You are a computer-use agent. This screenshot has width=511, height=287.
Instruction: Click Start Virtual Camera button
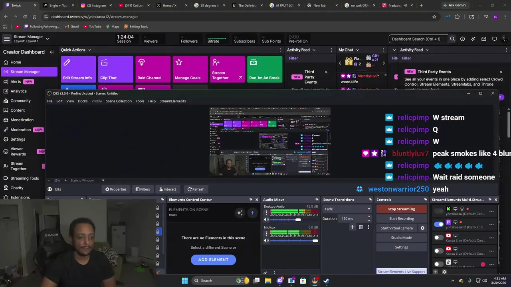point(396,228)
